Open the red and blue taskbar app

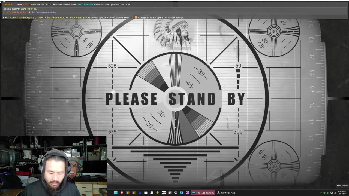[x=170, y=193]
